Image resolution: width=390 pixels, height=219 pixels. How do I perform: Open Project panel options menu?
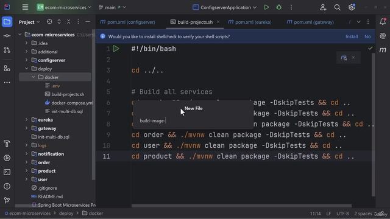click(78, 22)
